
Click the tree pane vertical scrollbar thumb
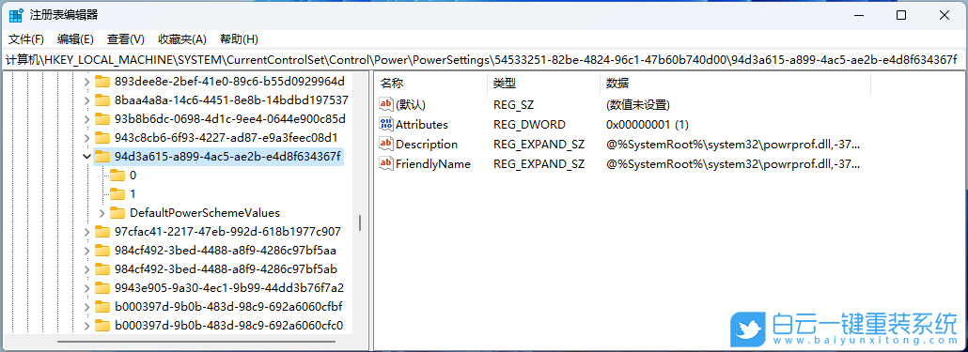pyautogui.click(x=359, y=223)
